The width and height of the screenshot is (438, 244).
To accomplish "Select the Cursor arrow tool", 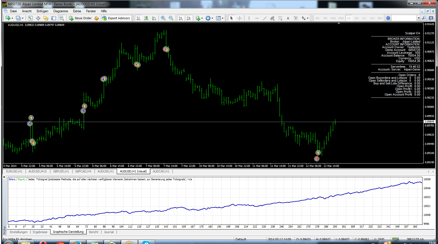I will 231,18.
